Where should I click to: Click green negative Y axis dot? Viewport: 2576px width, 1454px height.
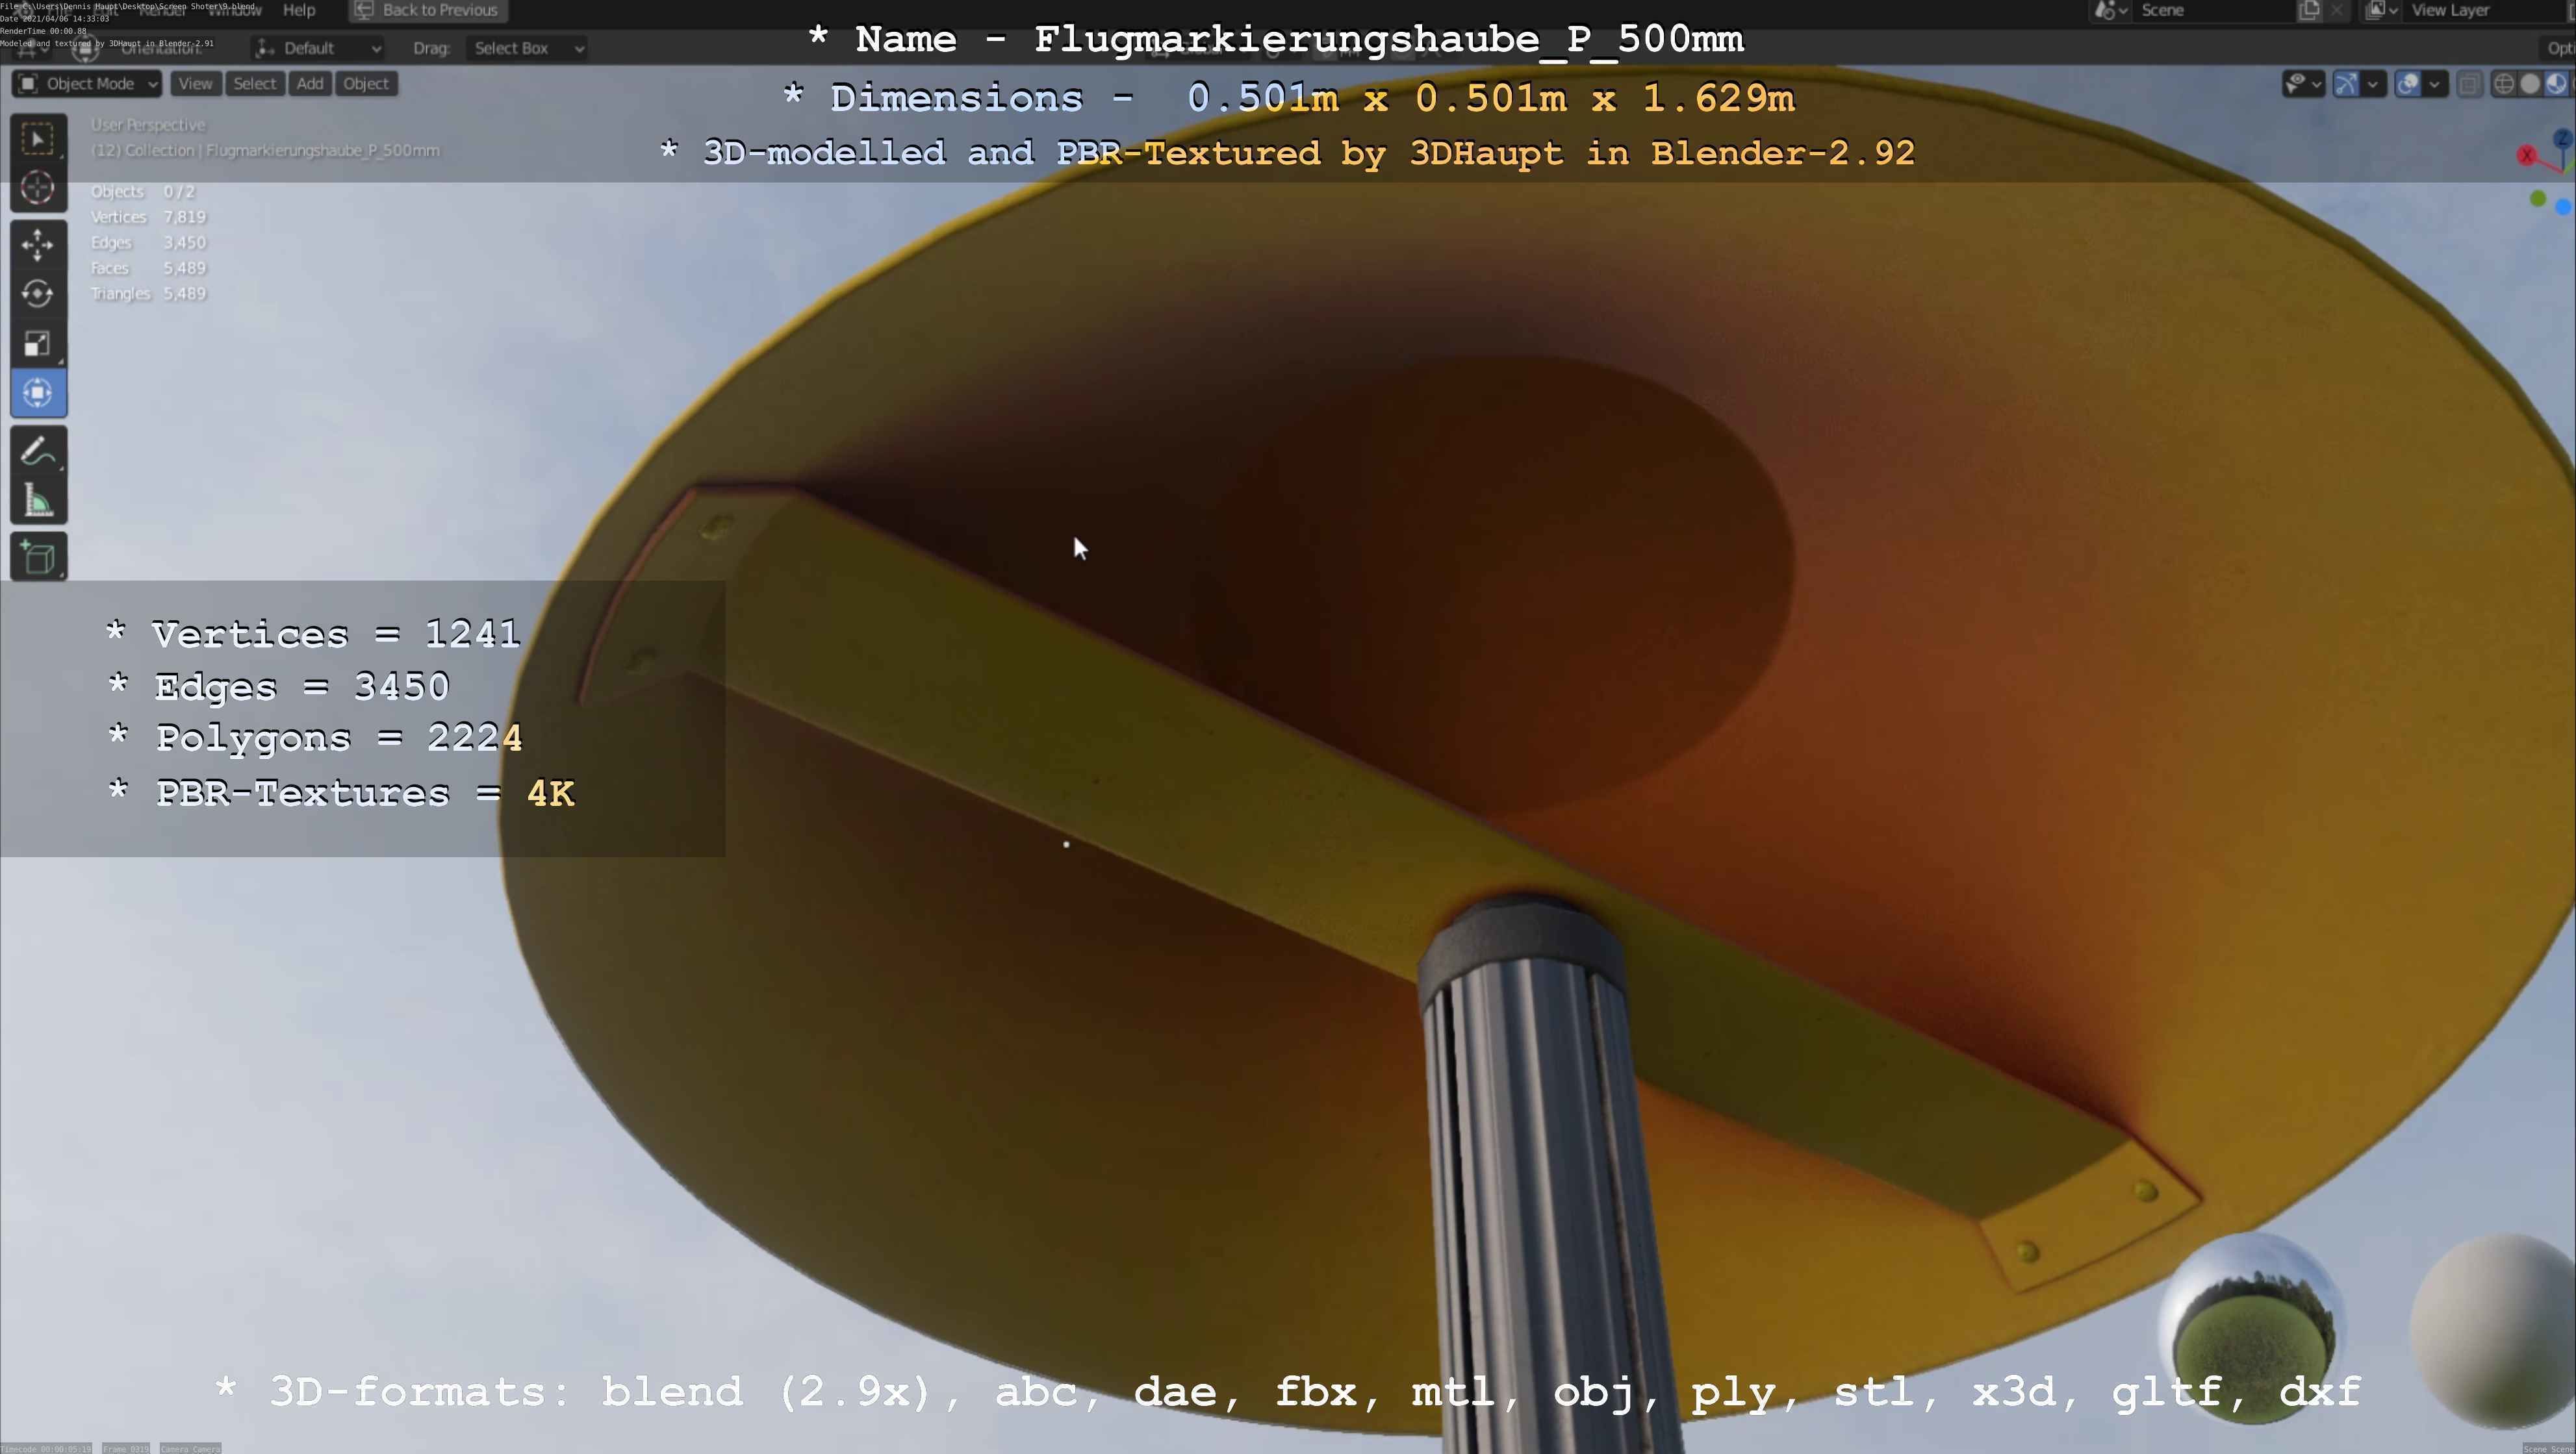pos(2538,199)
